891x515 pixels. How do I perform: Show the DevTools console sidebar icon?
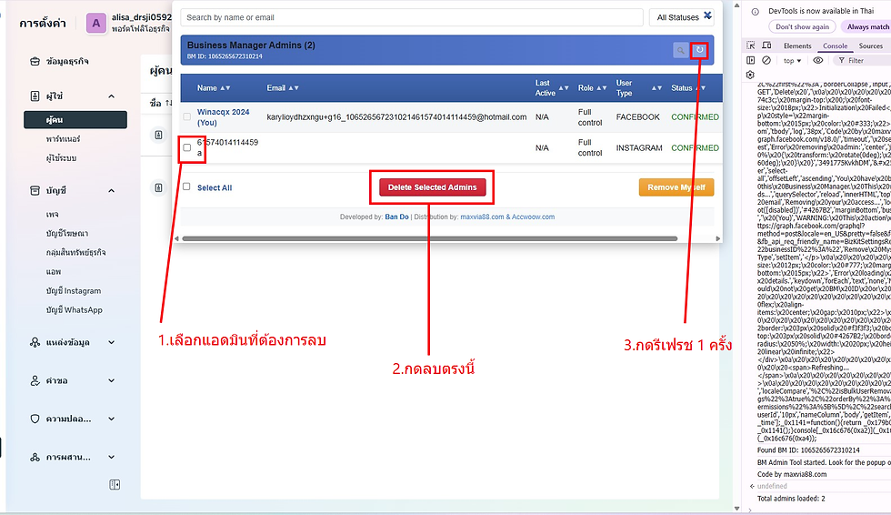pos(751,60)
